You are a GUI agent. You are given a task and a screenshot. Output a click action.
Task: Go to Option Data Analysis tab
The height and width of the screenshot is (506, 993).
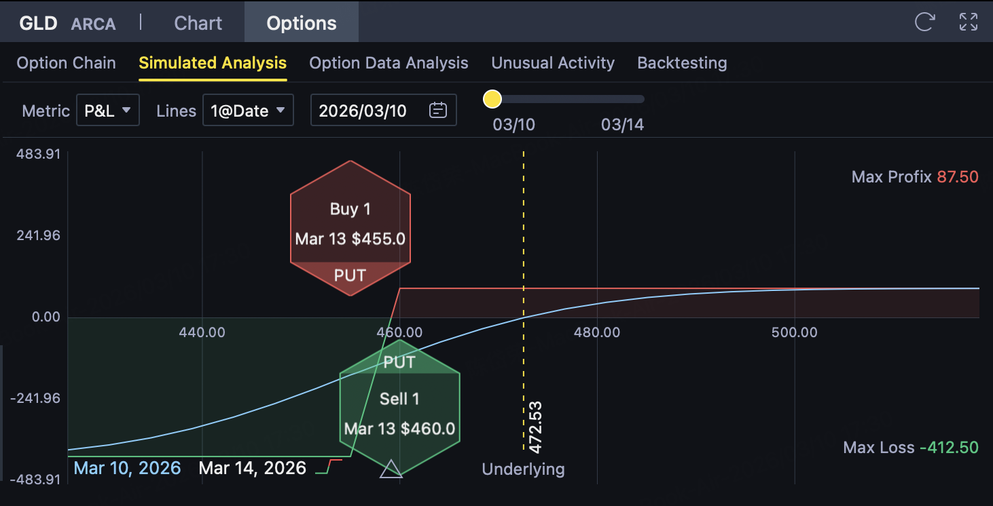pyautogui.click(x=389, y=63)
